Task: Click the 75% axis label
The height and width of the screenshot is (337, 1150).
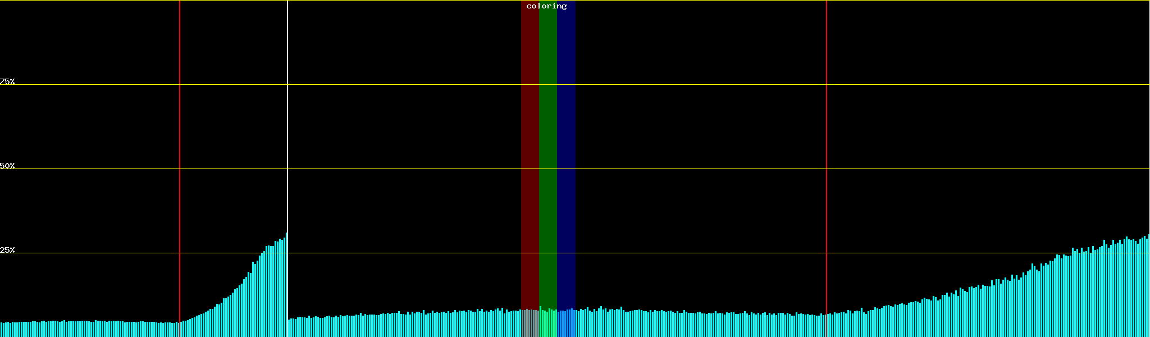Action: coord(7,81)
